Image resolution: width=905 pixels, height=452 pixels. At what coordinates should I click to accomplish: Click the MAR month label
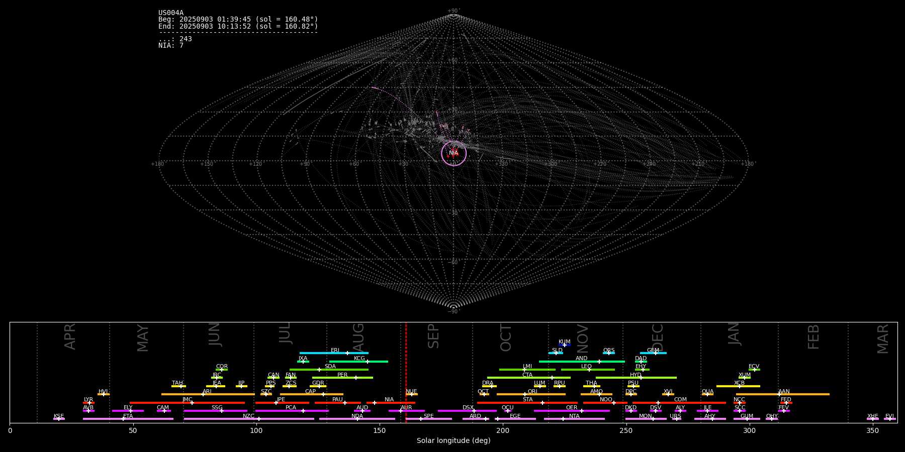click(x=883, y=339)
